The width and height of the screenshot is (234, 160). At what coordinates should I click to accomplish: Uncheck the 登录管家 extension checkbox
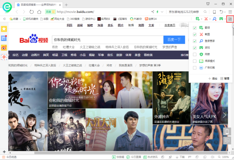195,41
